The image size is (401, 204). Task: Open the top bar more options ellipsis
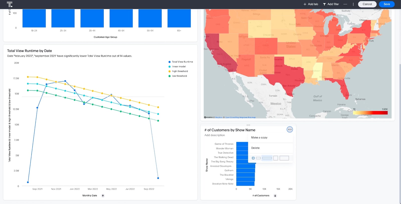[x=345, y=4]
